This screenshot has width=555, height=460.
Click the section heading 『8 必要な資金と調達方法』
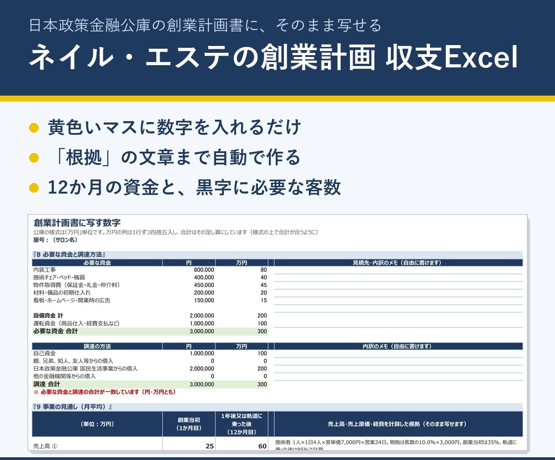point(69,255)
